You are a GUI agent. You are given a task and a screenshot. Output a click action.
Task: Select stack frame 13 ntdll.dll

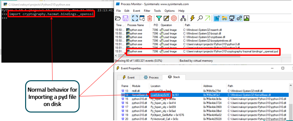(x=205, y=91)
